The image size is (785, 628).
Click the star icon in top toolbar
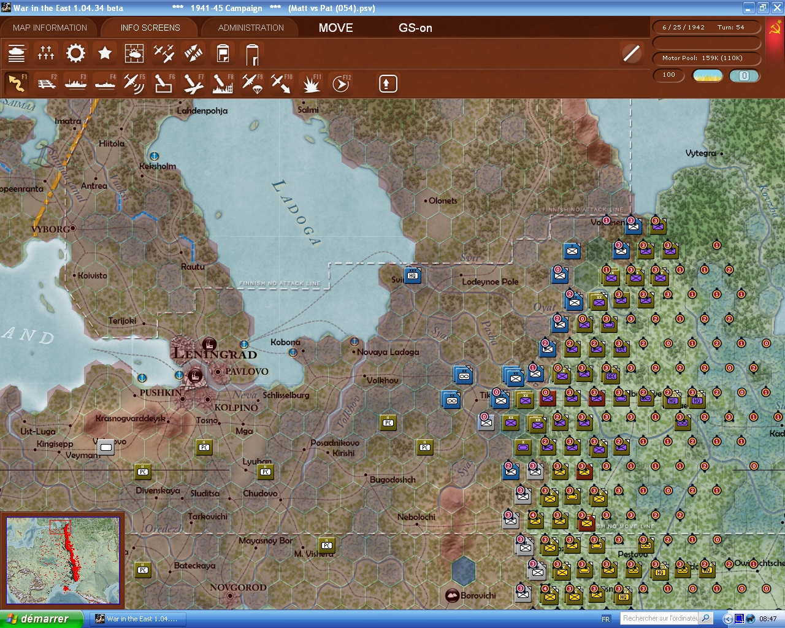pyautogui.click(x=105, y=53)
